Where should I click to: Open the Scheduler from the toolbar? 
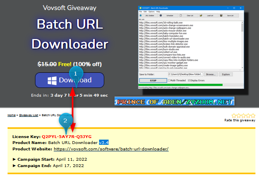point(169,16)
